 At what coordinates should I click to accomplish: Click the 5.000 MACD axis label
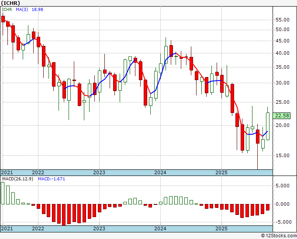click(x=282, y=186)
